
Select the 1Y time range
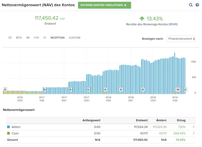(x=45, y=38)
